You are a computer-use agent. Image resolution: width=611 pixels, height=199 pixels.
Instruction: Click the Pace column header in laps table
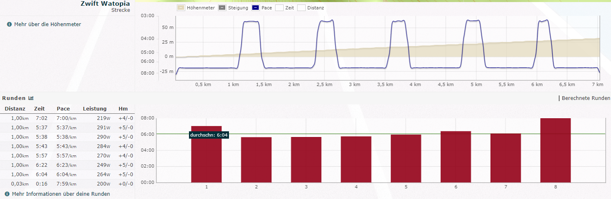(x=63, y=109)
